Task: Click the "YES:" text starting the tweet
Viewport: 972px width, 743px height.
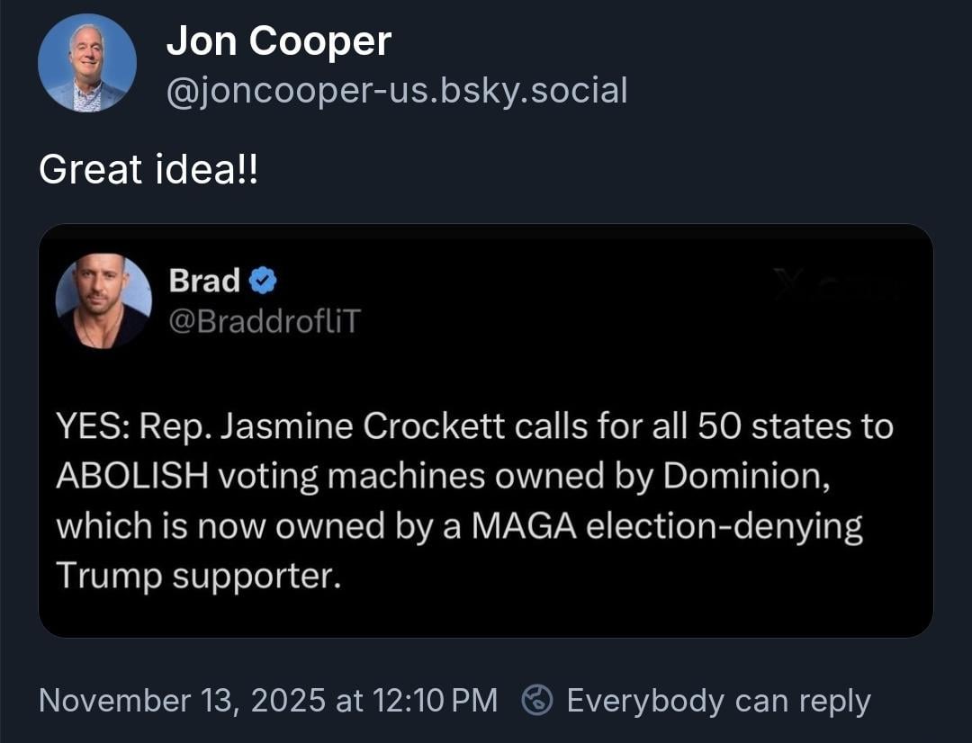Action: point(94,426)
